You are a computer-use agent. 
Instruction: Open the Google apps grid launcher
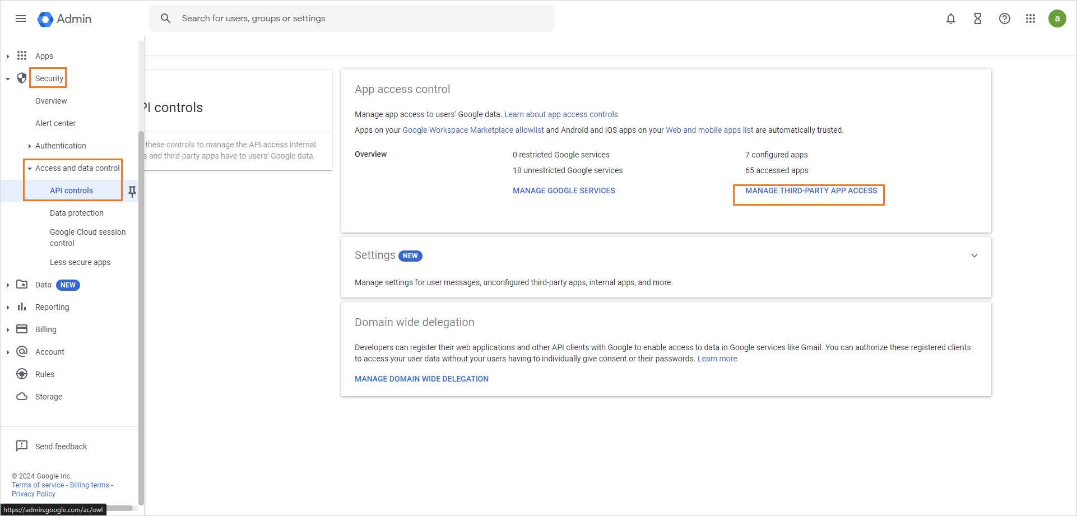[1030, 18]
